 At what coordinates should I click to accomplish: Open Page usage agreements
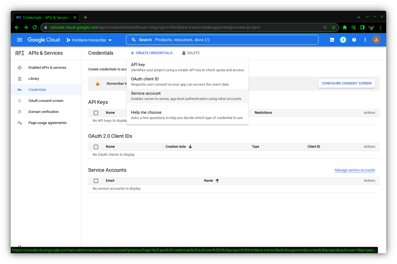[x=47, y=123]
